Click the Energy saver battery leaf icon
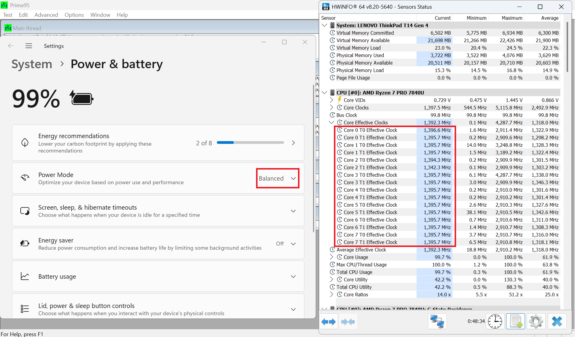575x337 pixels. pos(25,243)
